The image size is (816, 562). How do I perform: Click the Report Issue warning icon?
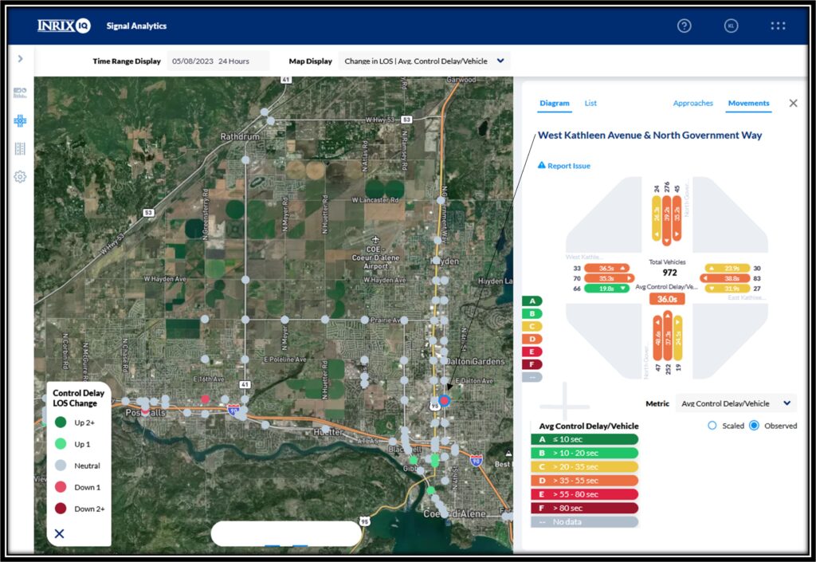coord(541,165)
